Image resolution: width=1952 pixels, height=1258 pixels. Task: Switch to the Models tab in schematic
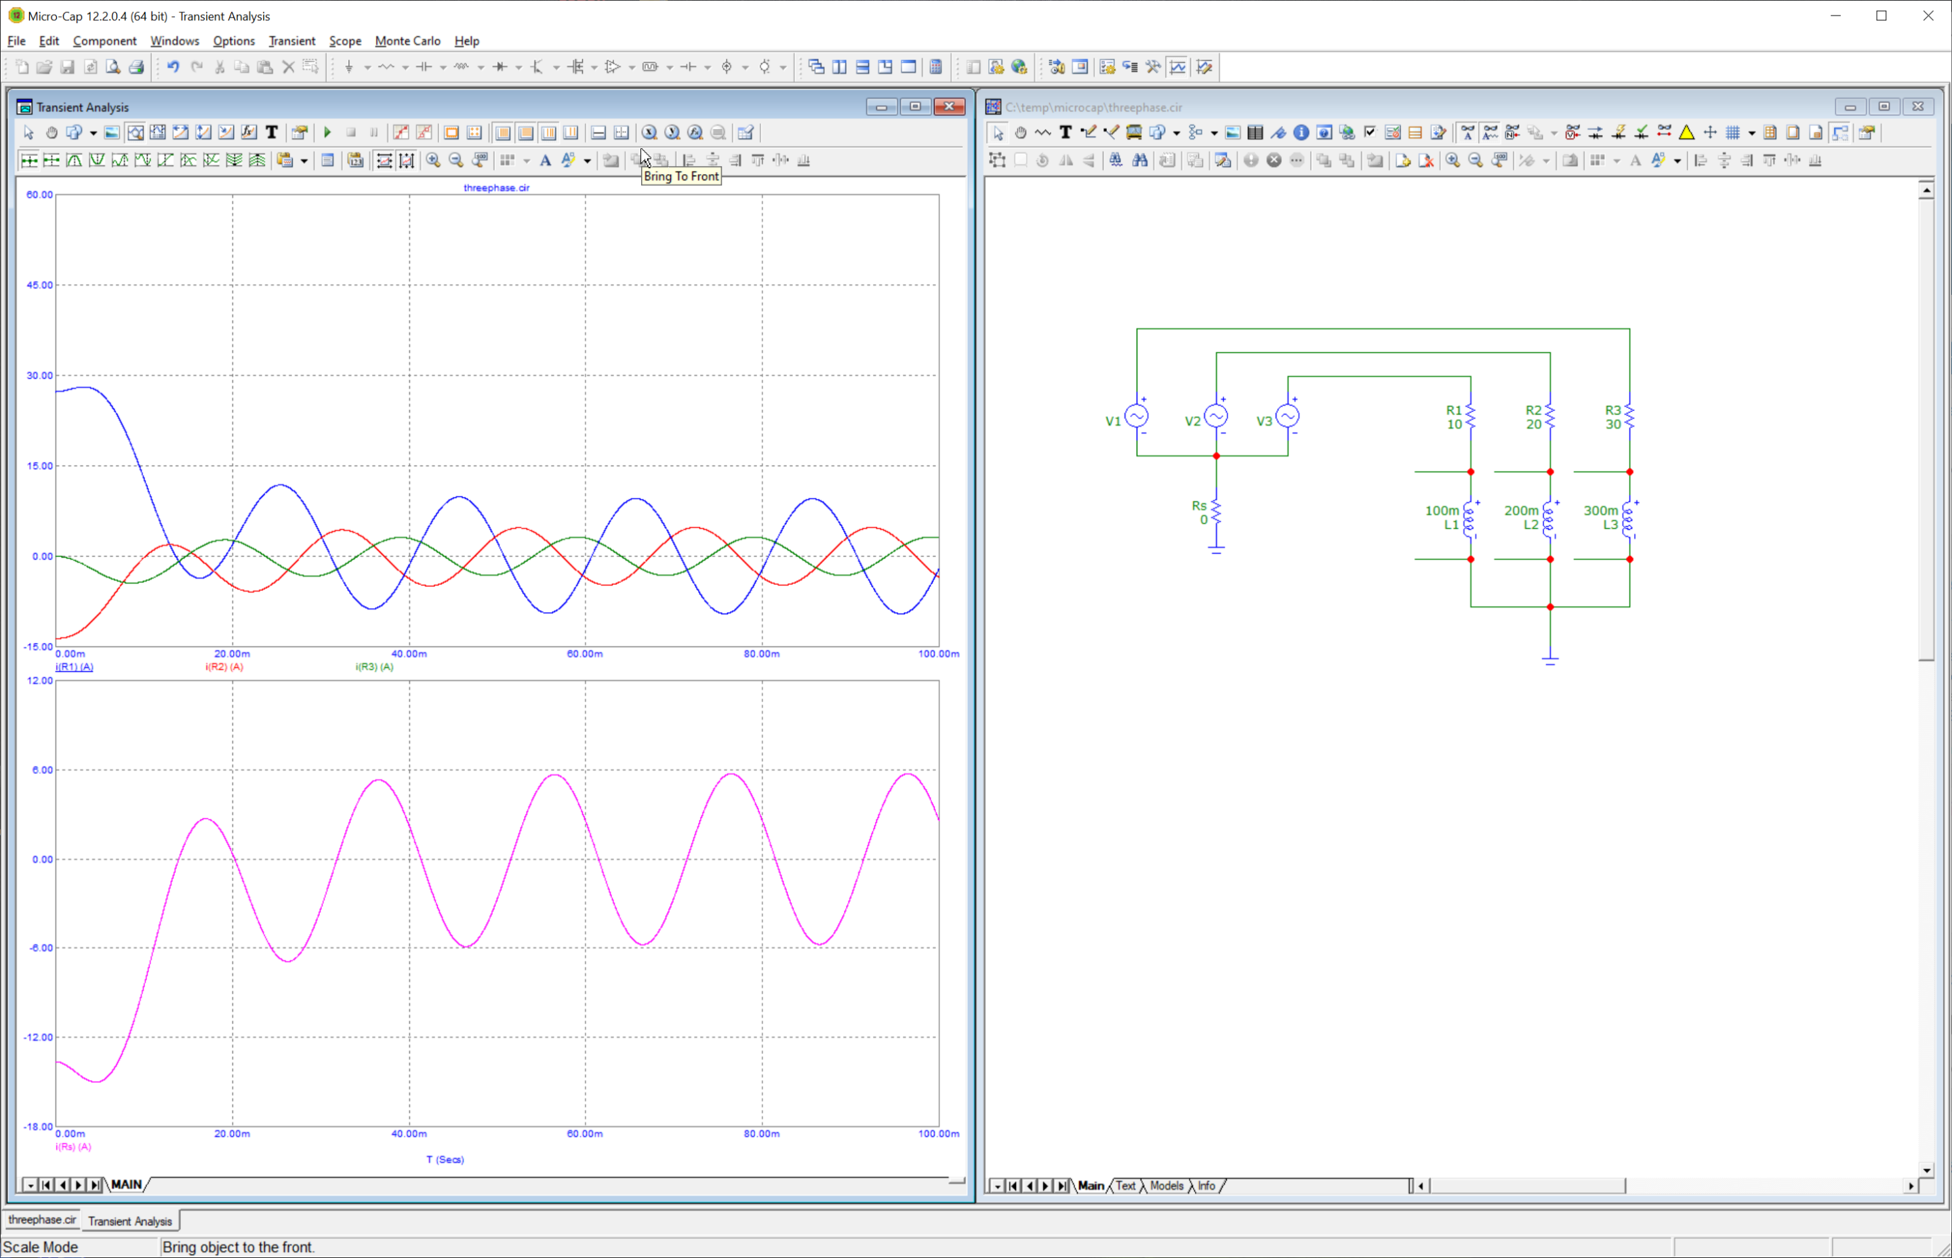(1166, 1185)
